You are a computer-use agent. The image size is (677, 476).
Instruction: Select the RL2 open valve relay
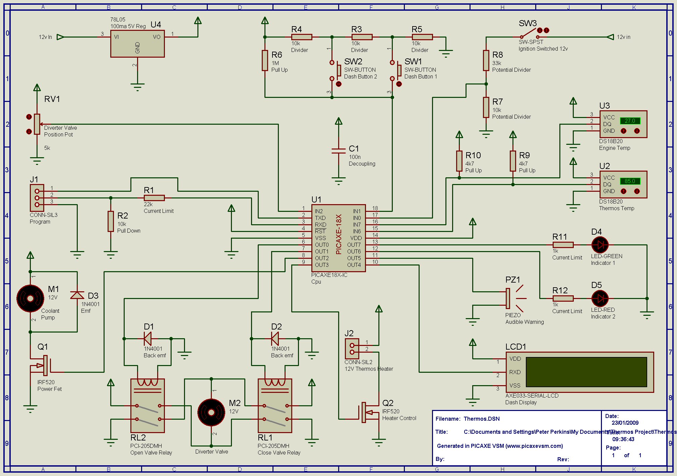tap(147, 406)
